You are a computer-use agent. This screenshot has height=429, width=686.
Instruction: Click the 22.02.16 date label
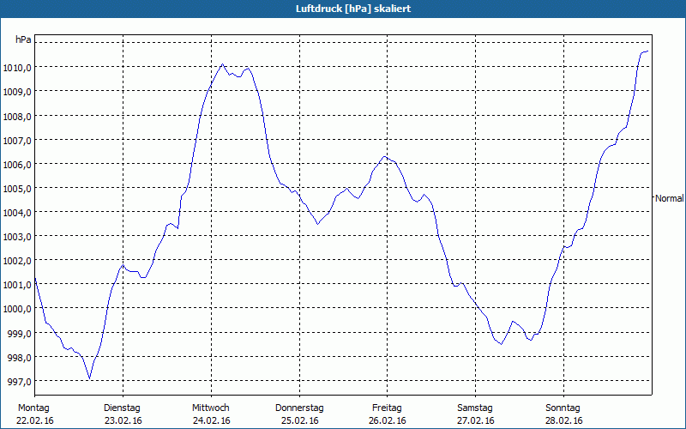pyautogui.click(x=34, y=420)
